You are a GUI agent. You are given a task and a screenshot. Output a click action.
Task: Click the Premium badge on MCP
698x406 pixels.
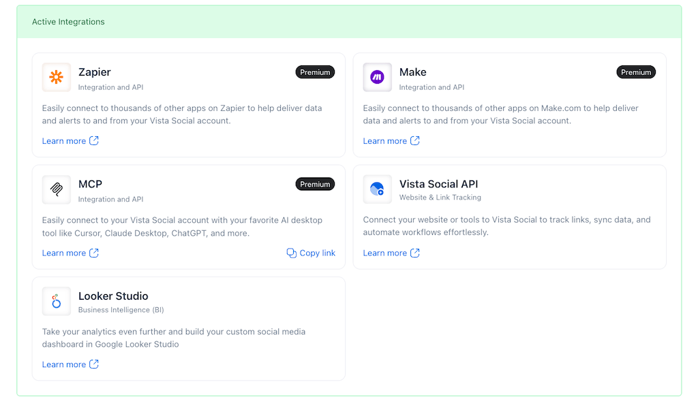click(x=315, y=184)
